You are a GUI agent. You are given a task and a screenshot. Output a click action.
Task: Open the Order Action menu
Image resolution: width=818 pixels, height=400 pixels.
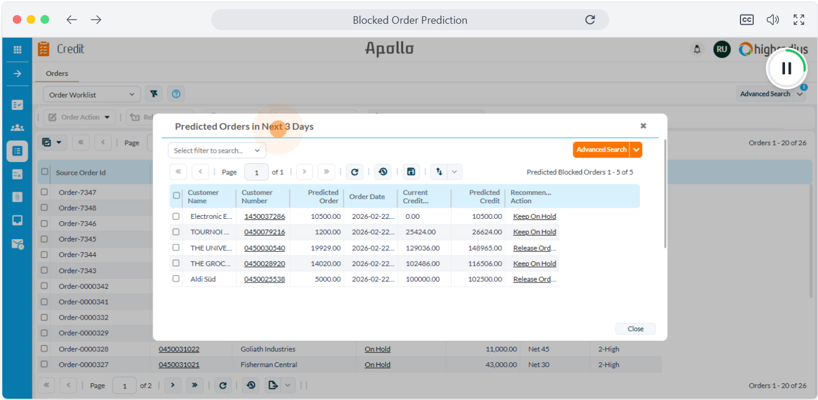pos(79,117)
